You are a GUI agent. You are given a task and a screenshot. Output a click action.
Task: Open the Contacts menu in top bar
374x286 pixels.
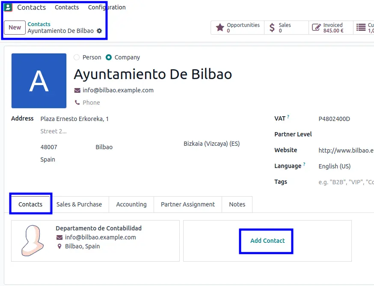(67, 7)
